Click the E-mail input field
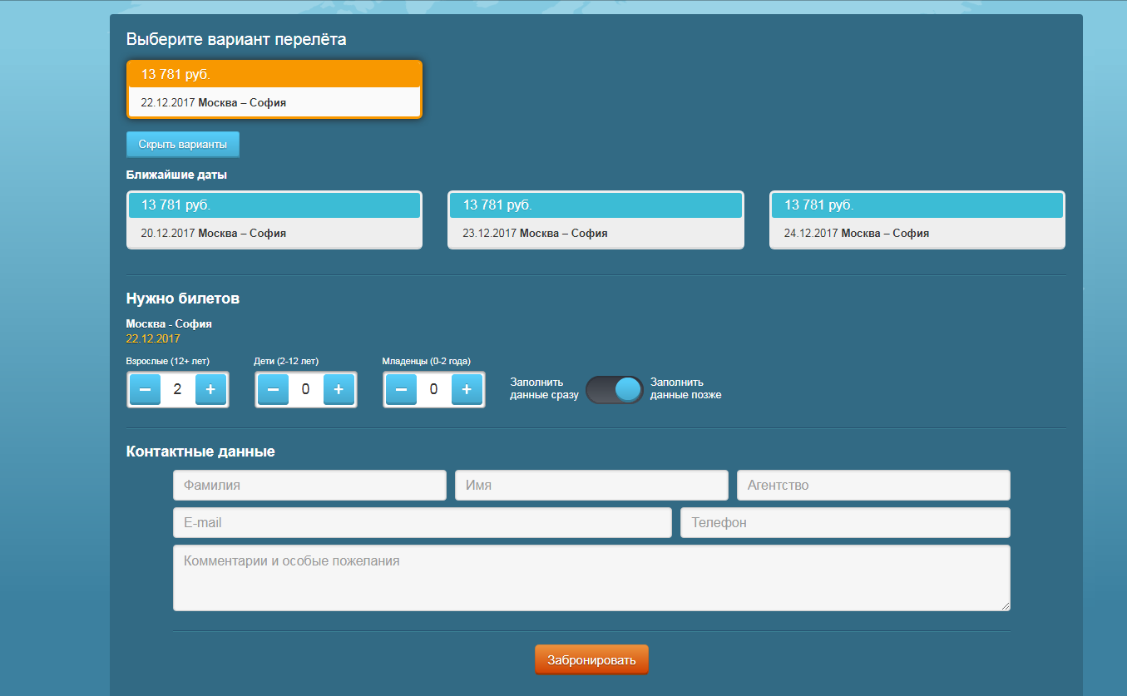 tap(422, 522)
